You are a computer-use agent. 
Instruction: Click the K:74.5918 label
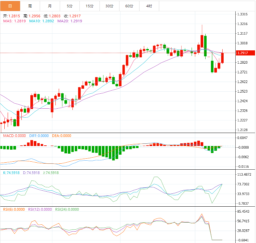coord(11,173)
